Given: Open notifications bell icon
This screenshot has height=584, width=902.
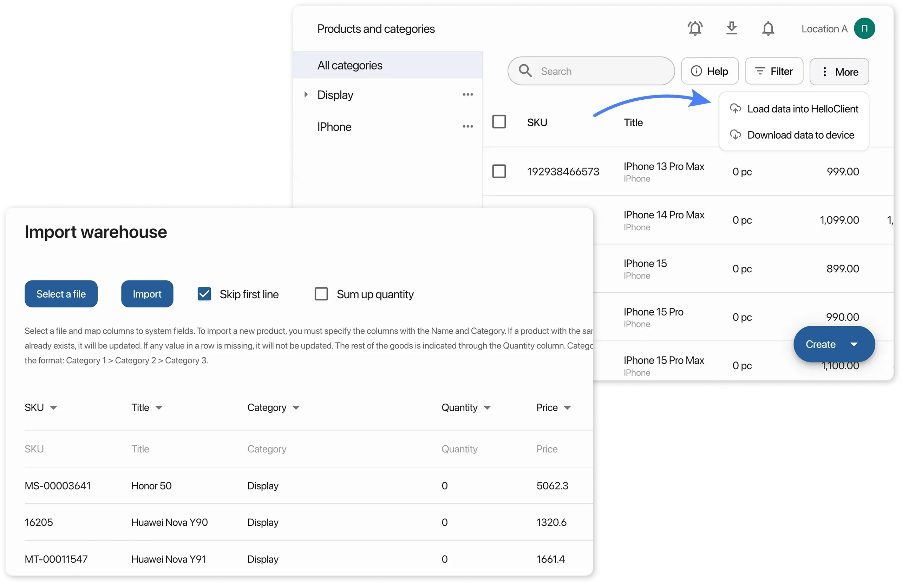Looking at the screenshot, I should (x=768, y=29).
